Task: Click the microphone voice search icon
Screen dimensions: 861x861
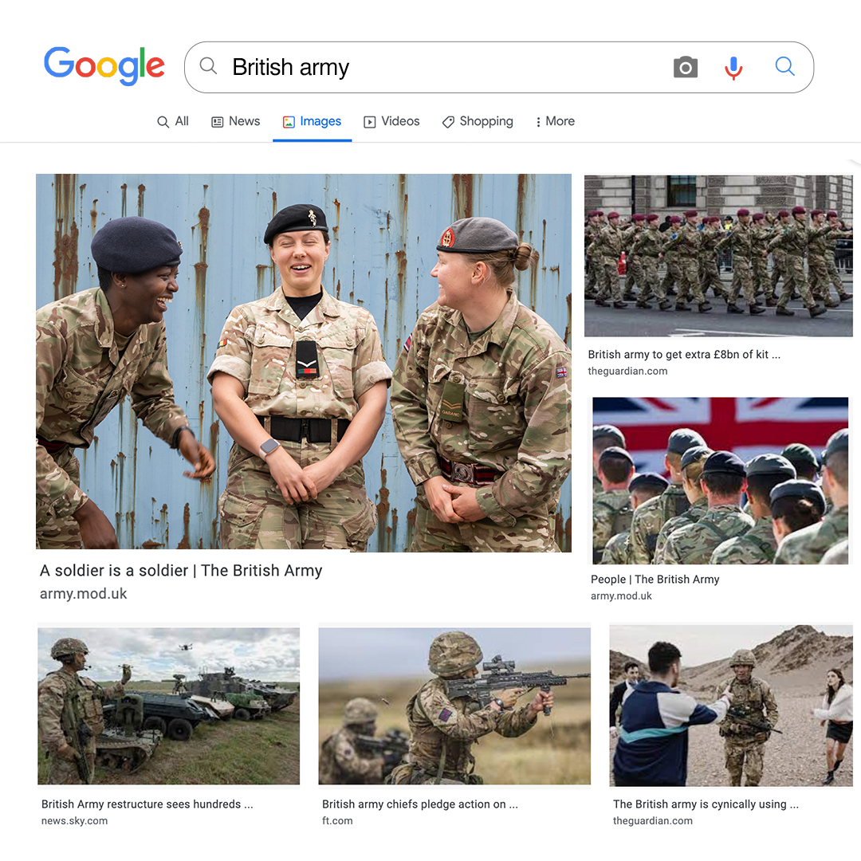Action: coord(733,68)
